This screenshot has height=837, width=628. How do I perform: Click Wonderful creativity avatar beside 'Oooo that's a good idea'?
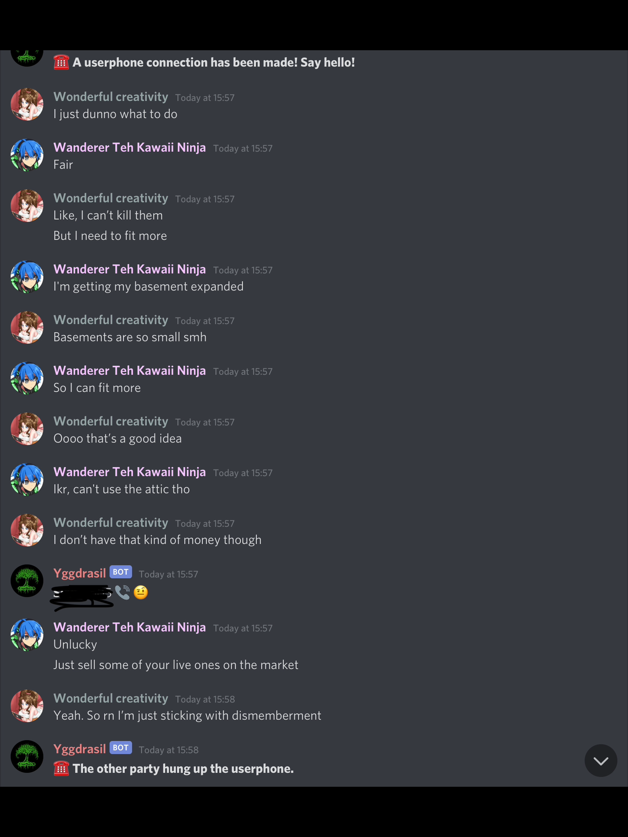coord(27,429)
